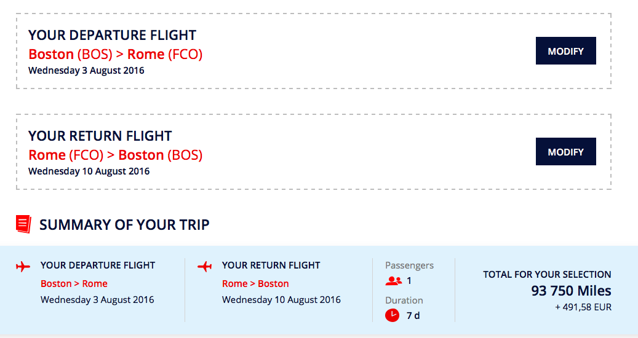The width and height of the screenshot is (638, 338).
Task: Click the red clock duration icon
Action: click(392, 316)
